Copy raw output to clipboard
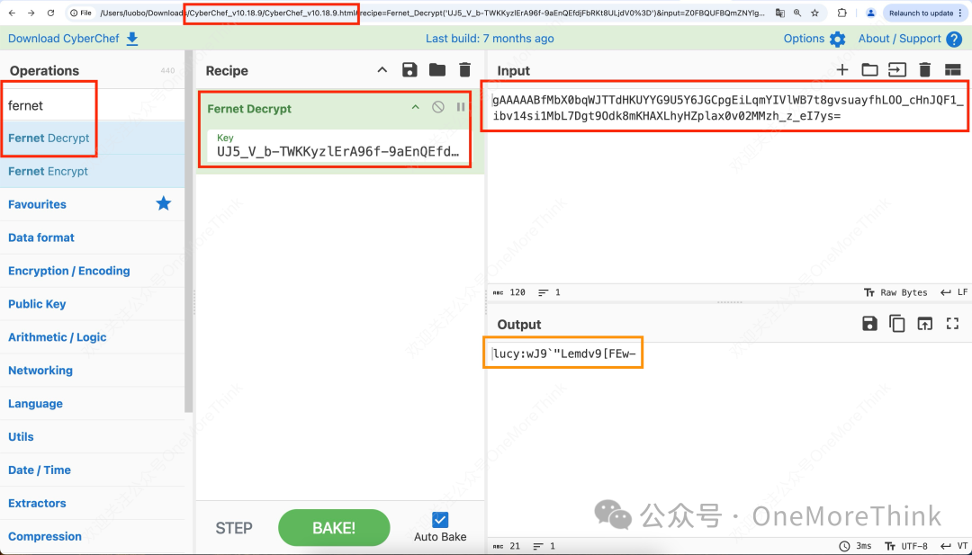972x555 pixels. 897,323
